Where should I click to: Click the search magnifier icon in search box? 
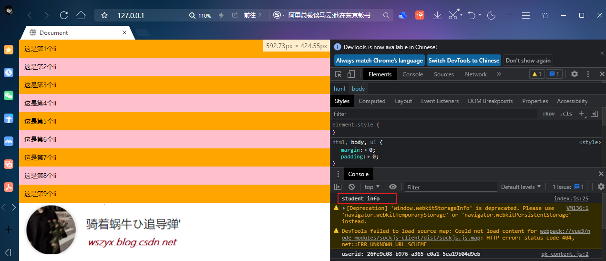coord(386,15)
